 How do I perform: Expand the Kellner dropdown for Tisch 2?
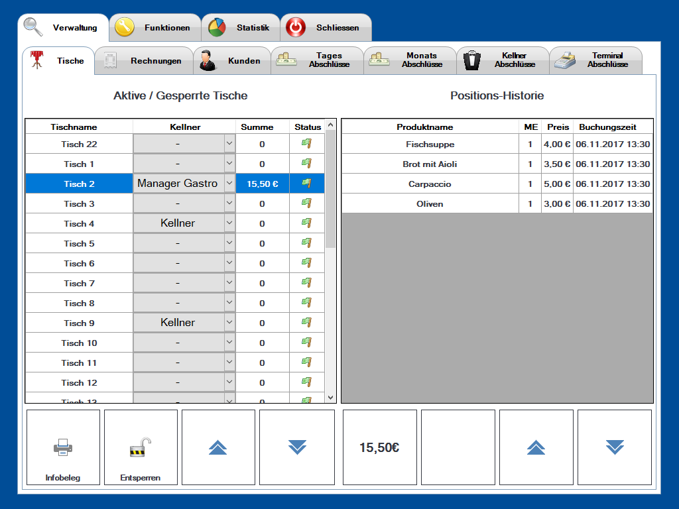(x=229, y=184)
